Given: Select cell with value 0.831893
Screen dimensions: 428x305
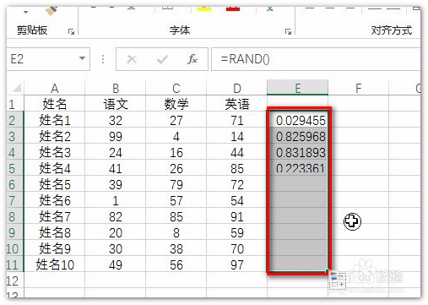Looking at the screenshot, I should [x=298, y=152].
